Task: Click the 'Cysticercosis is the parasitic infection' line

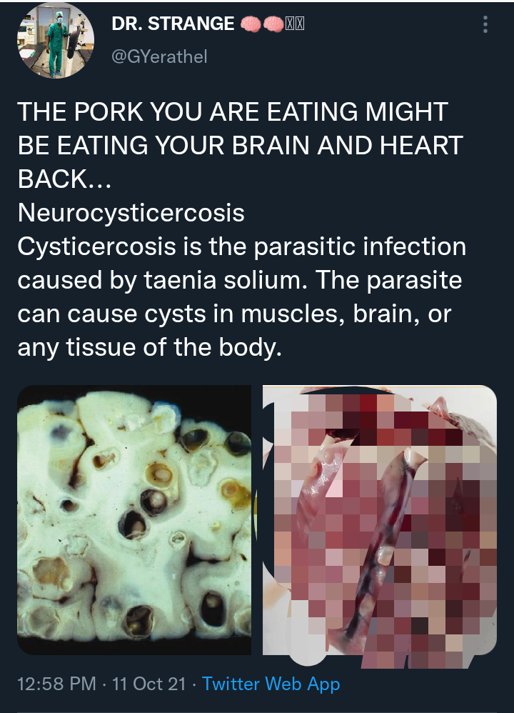Action: point(242,246)
